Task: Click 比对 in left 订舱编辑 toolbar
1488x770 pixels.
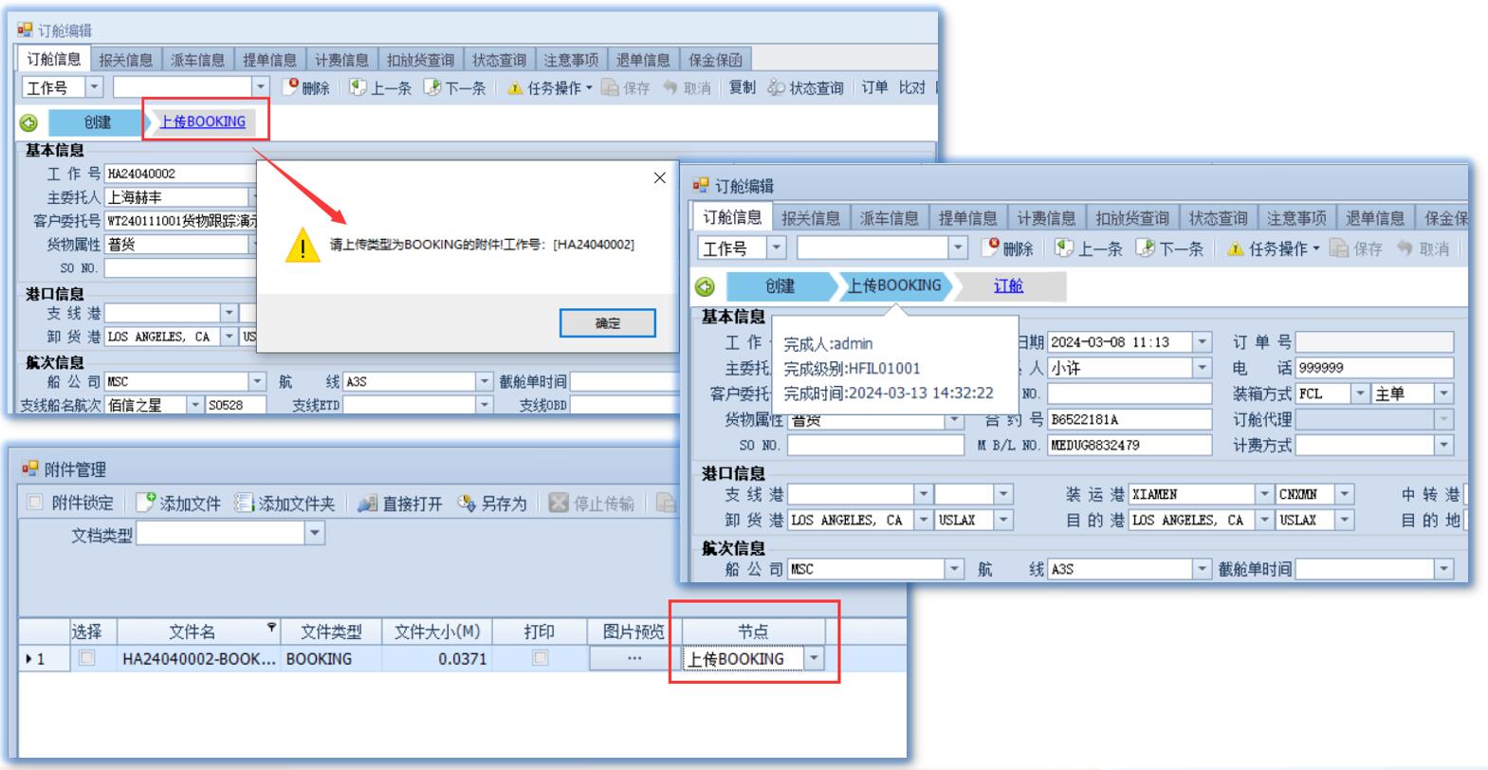Action: 912,87
